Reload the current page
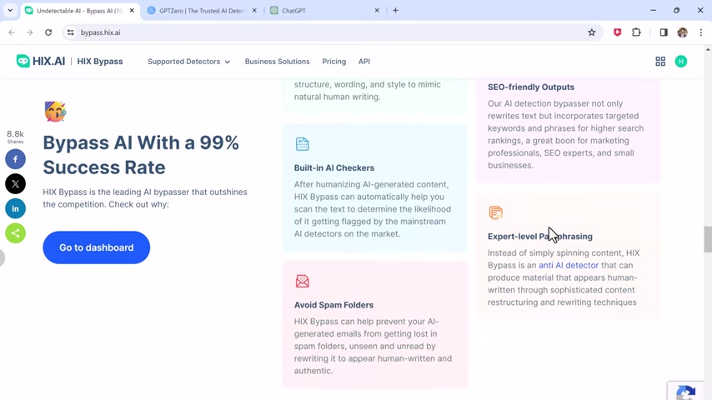The width and height of the screenshot is (712, 400). tap(48, 32)
